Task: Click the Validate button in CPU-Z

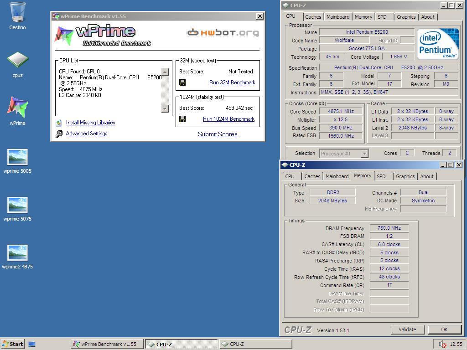Action: point(407,329)
